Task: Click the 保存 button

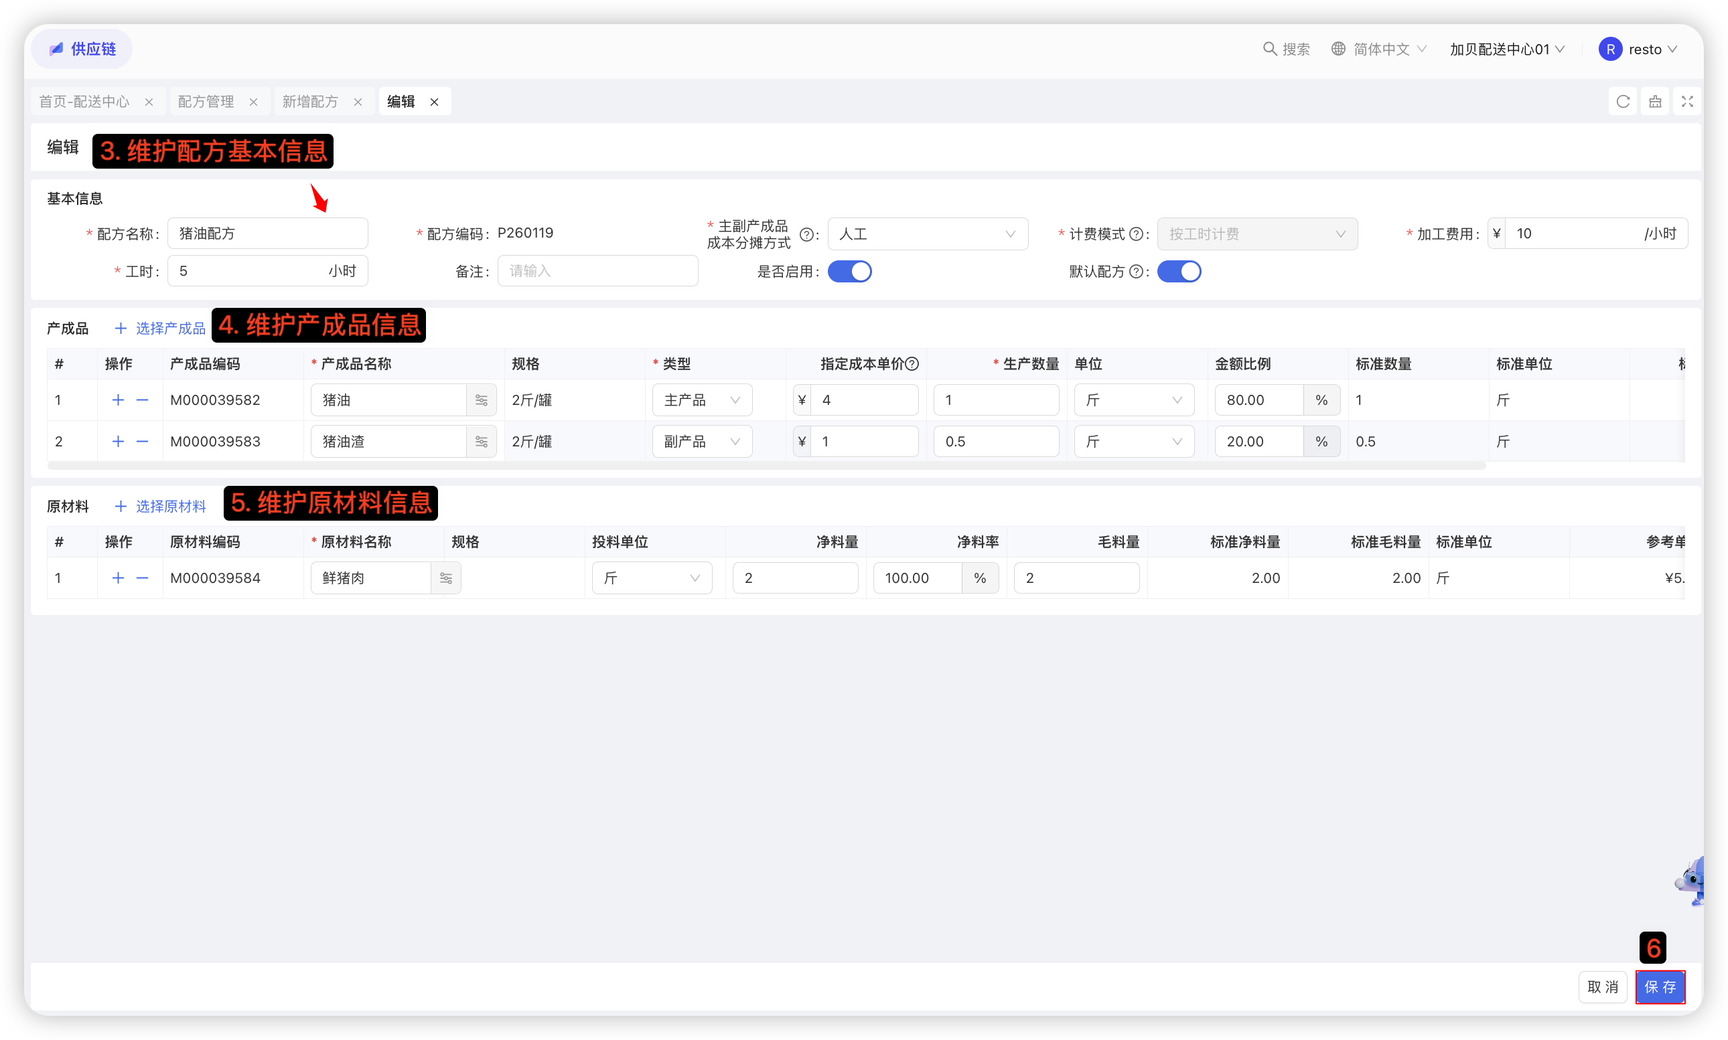Action: tap(1659, 986)
